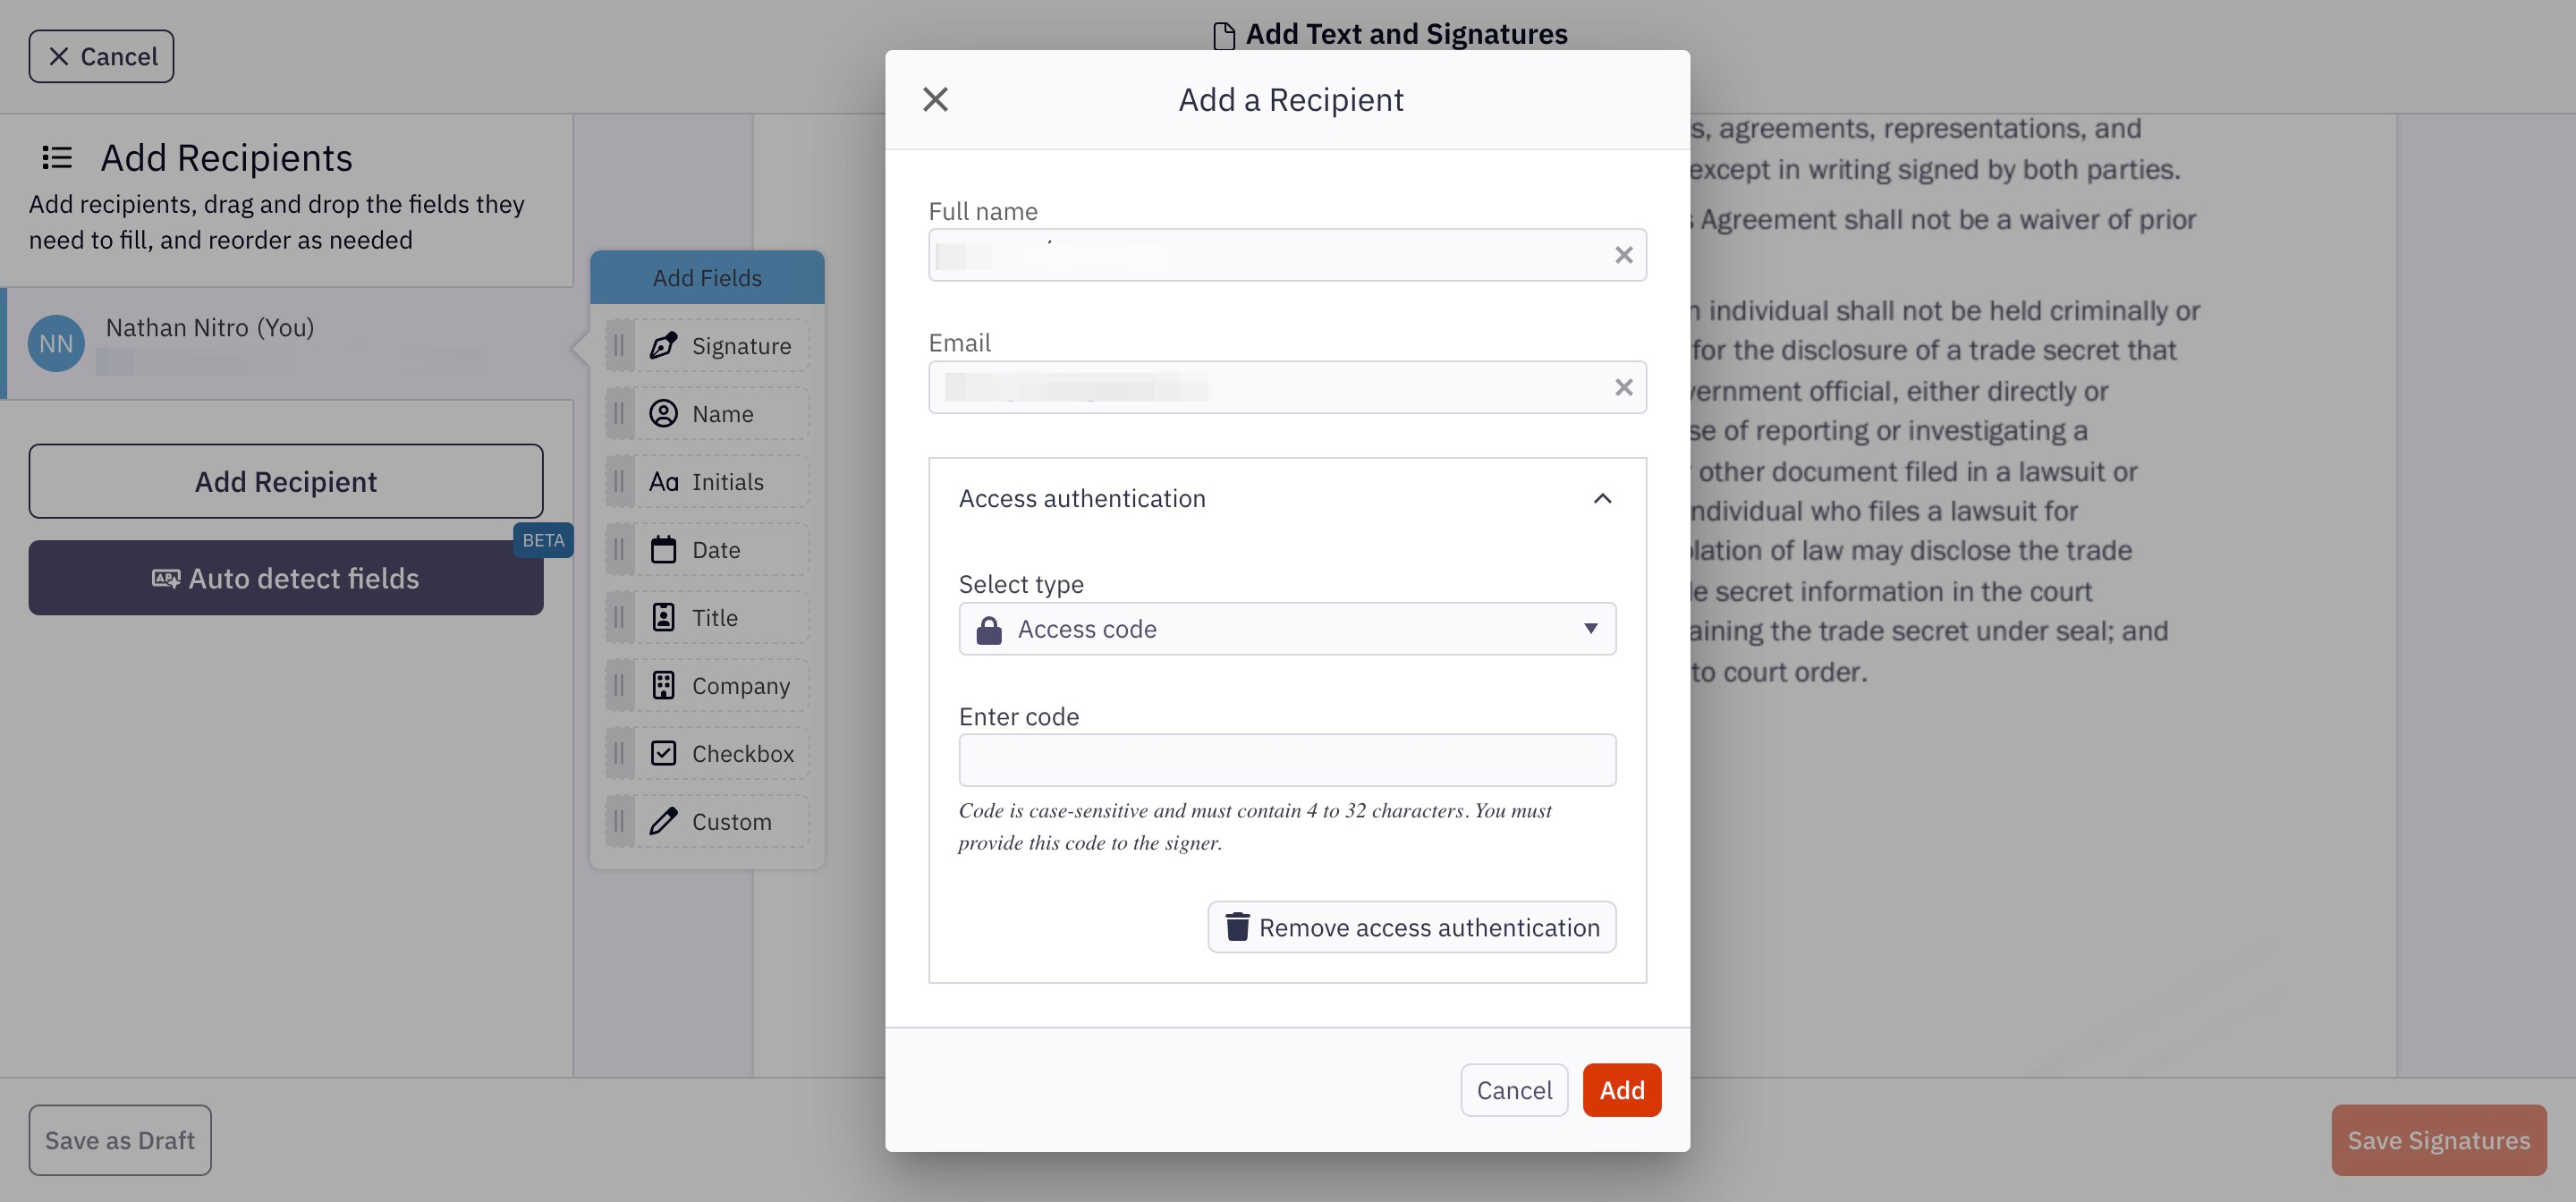
Task: Select the Date field icon
Action: click(664, 549)
